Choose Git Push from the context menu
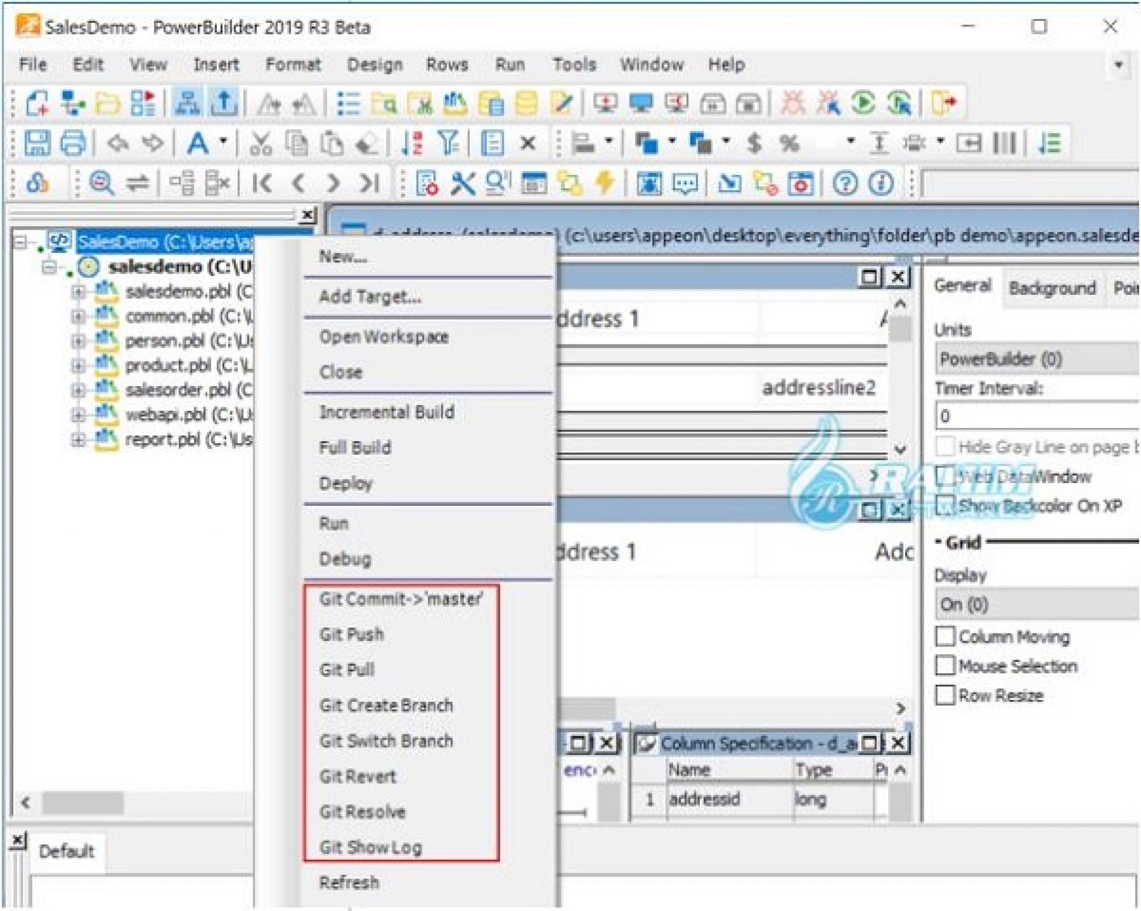This screenshot has width=1141, height=911. point(353,634)
